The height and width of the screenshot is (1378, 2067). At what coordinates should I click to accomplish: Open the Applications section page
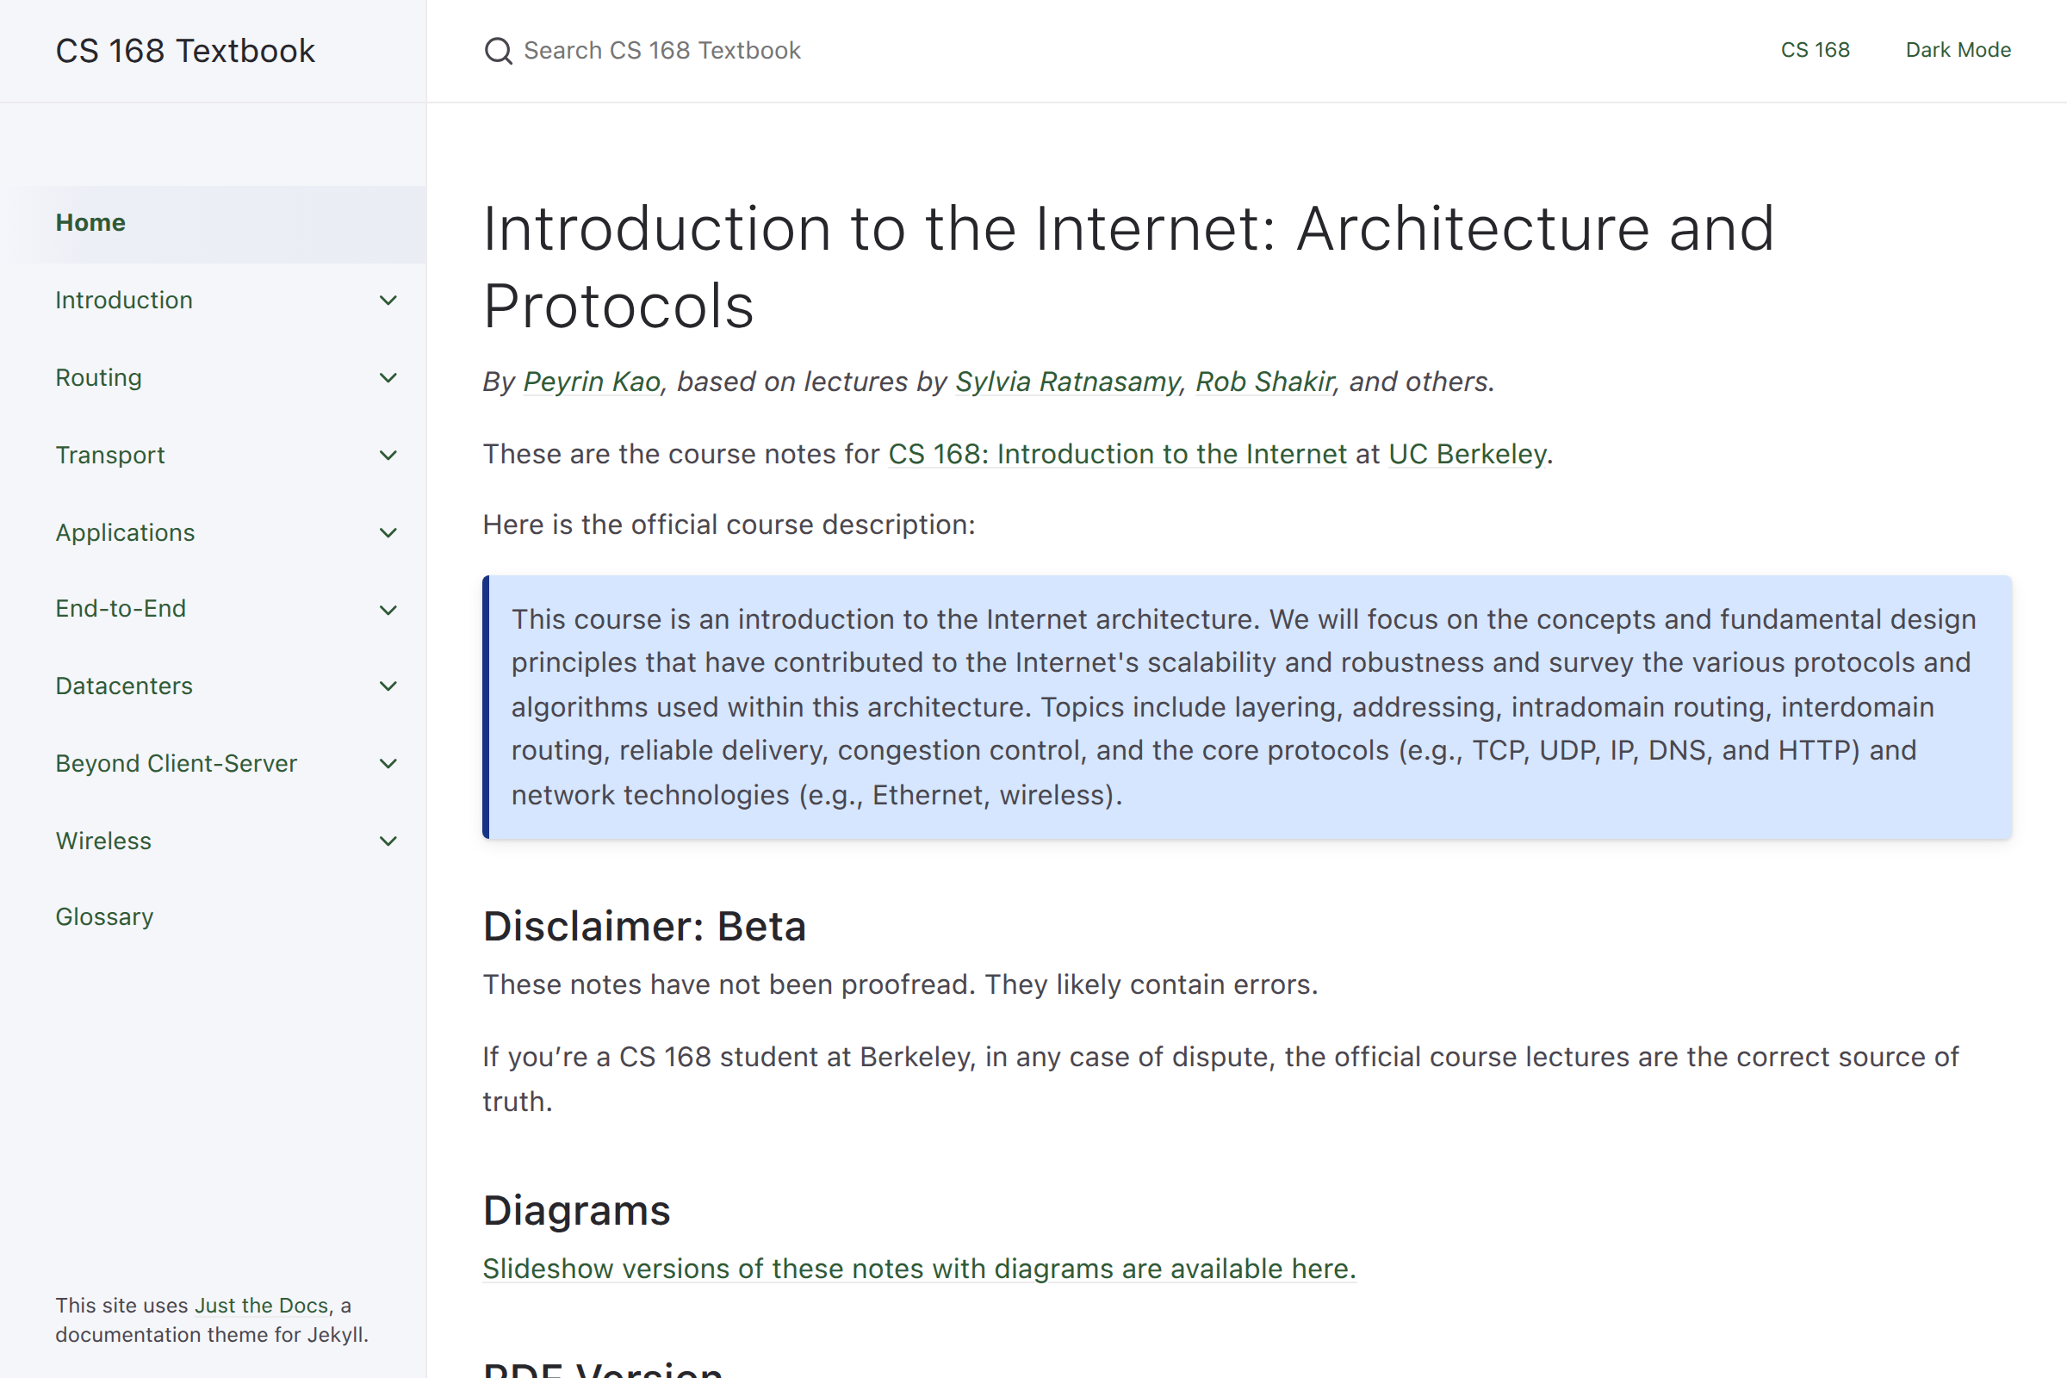tap(125, 532)
